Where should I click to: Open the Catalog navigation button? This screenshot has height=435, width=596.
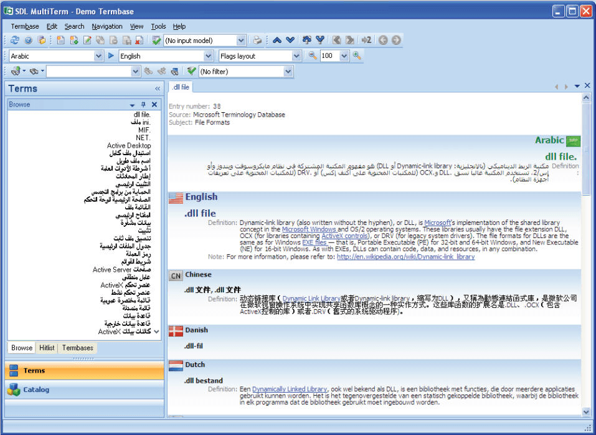(36, 390)
